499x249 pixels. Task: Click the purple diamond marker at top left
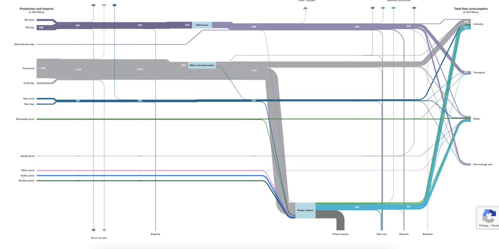pos(94,5)
